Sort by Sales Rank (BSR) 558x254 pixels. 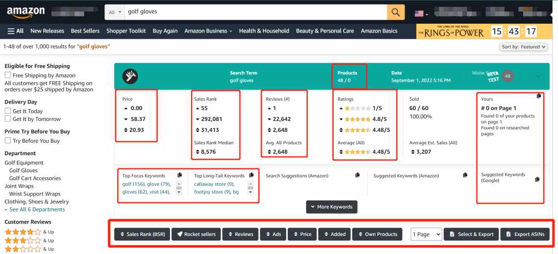click(x=143, y=234)
